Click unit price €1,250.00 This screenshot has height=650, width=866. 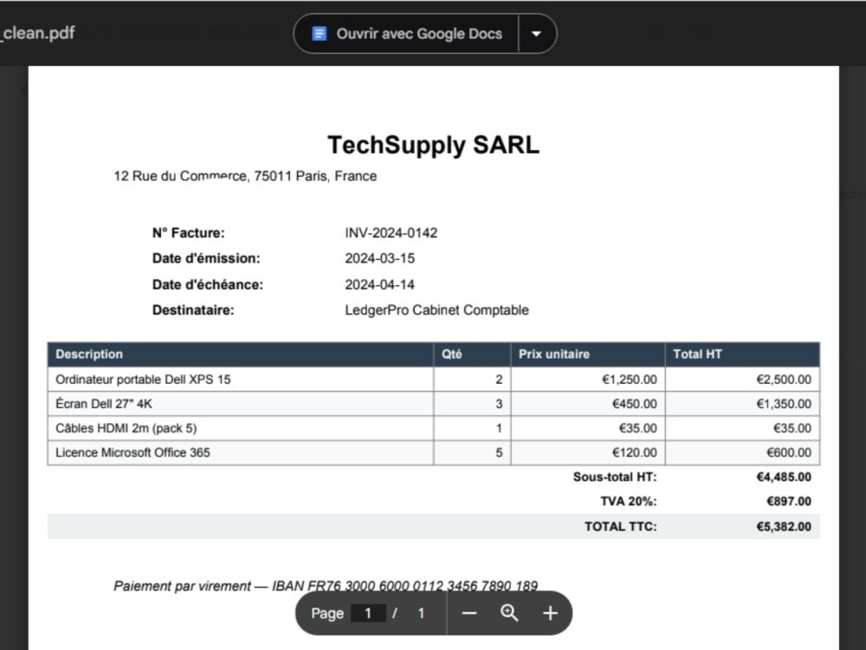click(629, 380)
